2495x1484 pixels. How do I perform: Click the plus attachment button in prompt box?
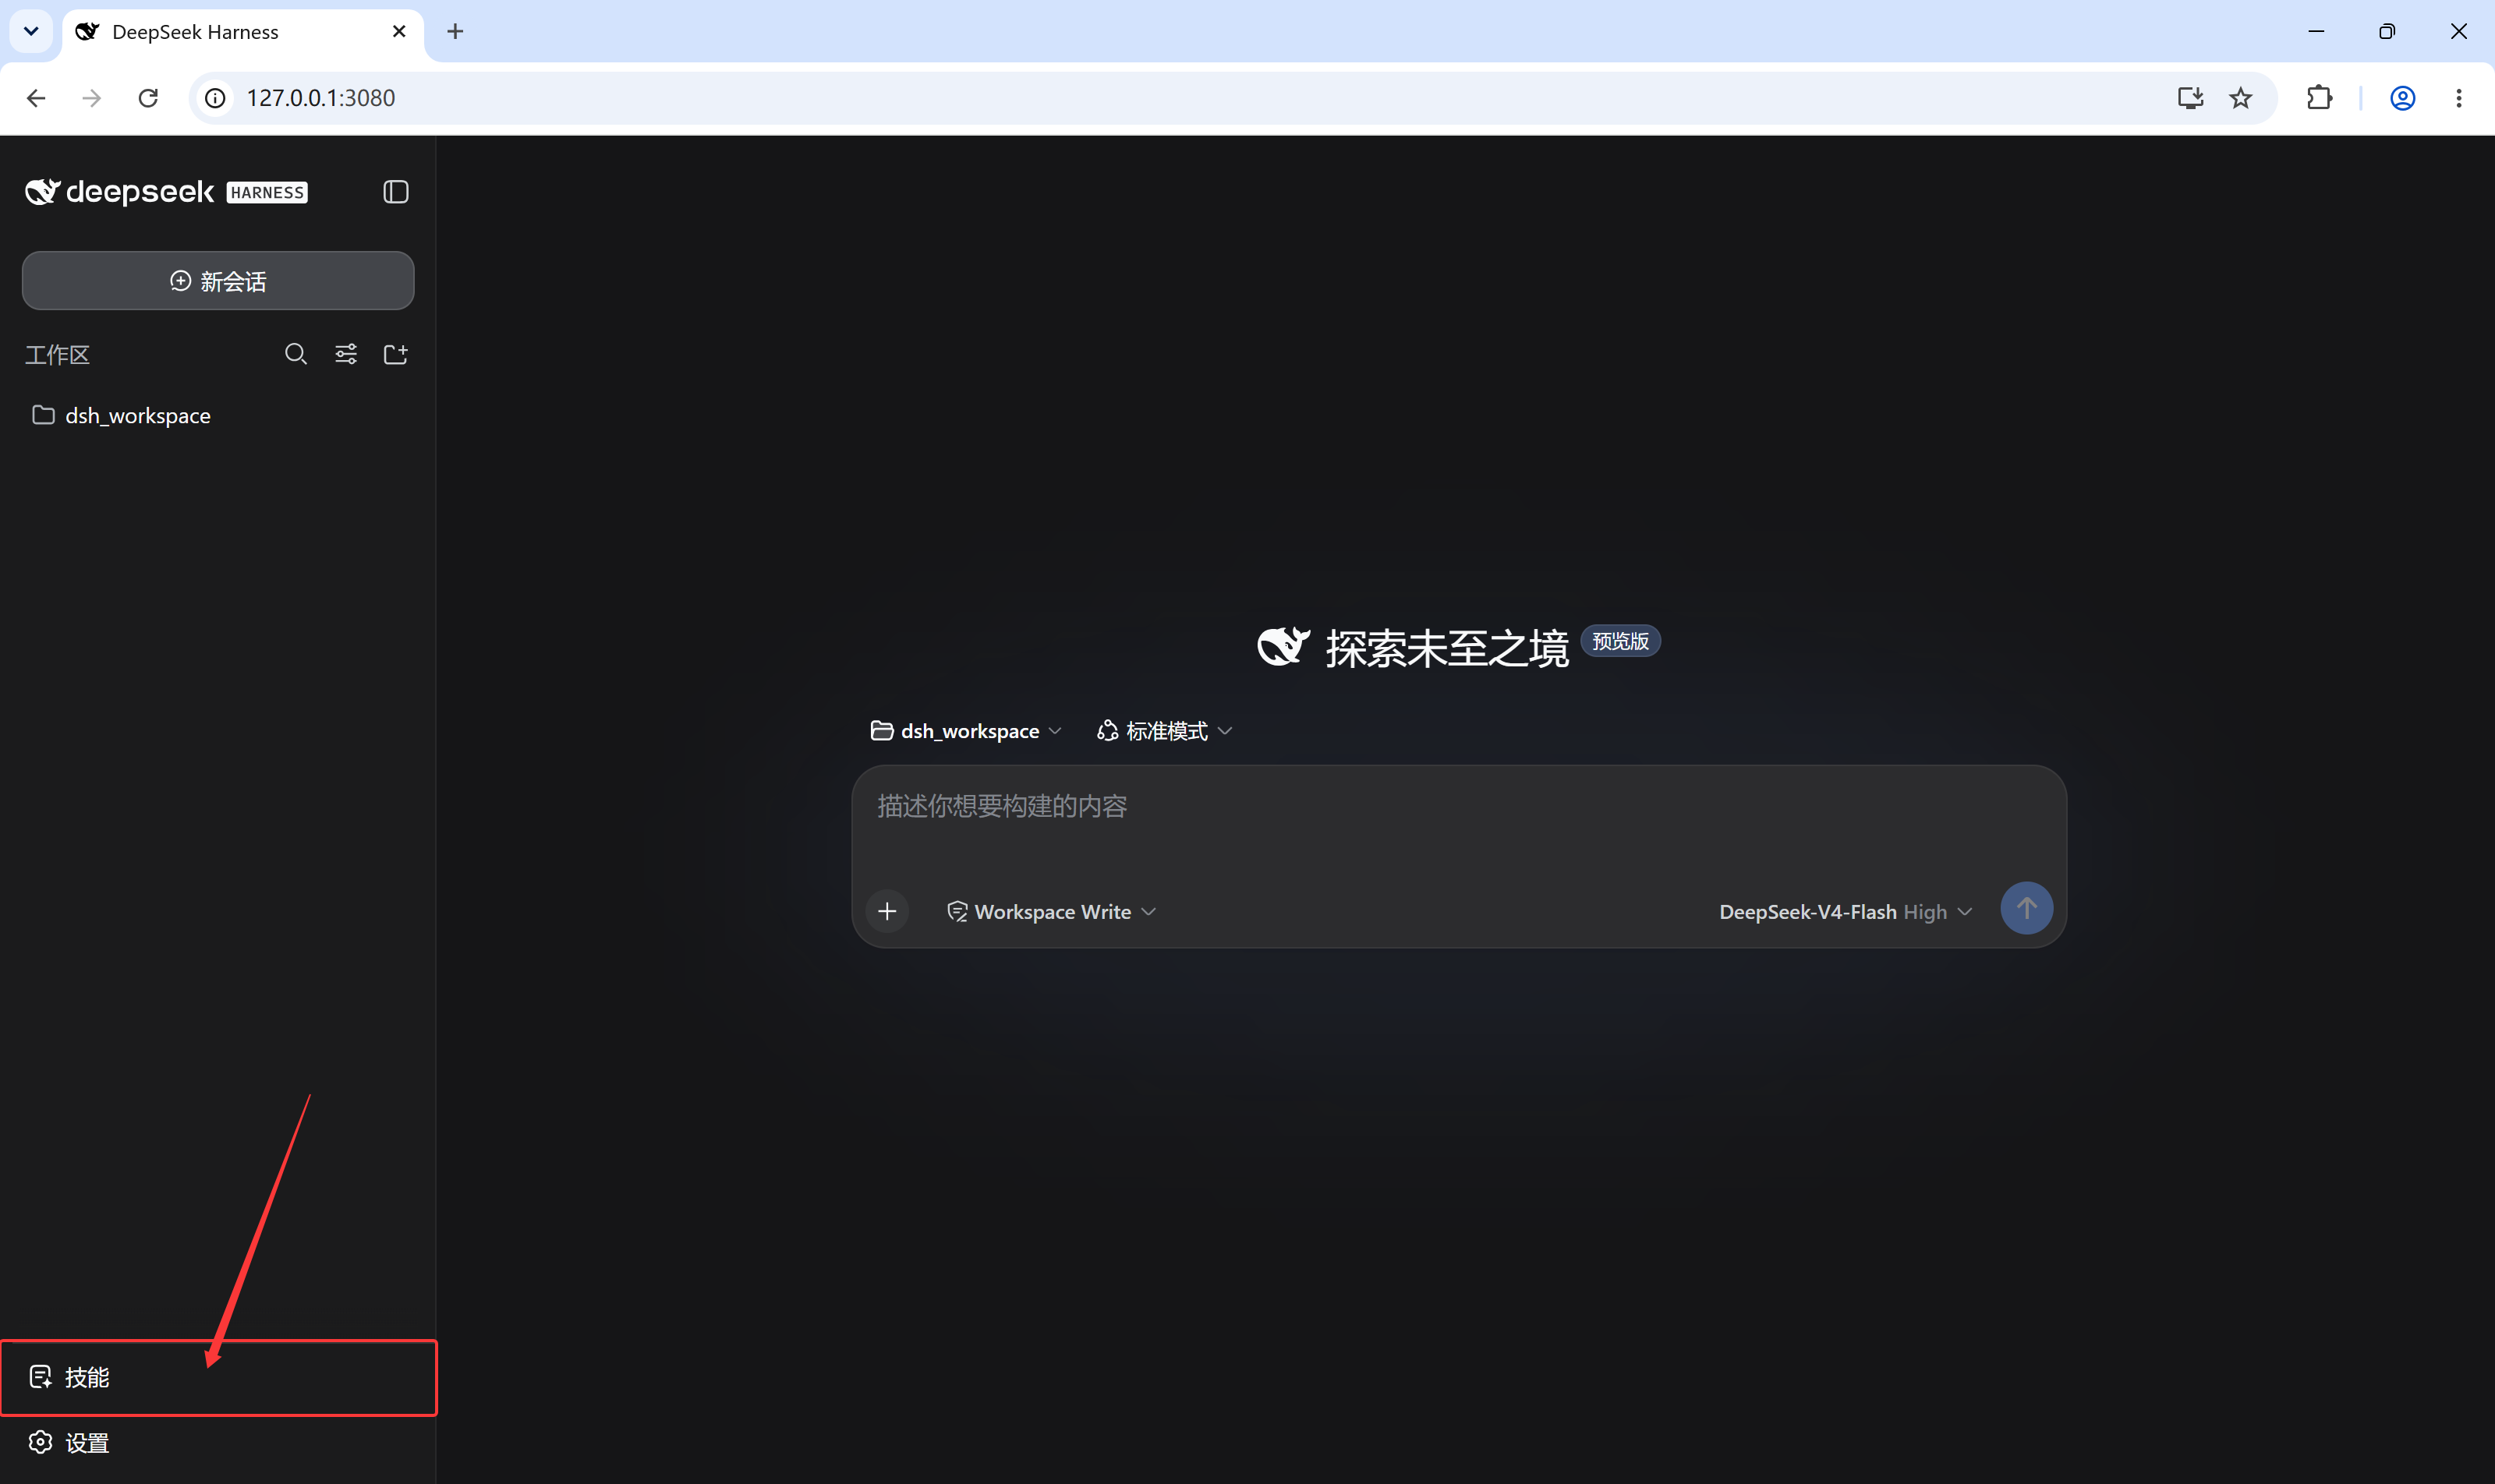[887, 911]
